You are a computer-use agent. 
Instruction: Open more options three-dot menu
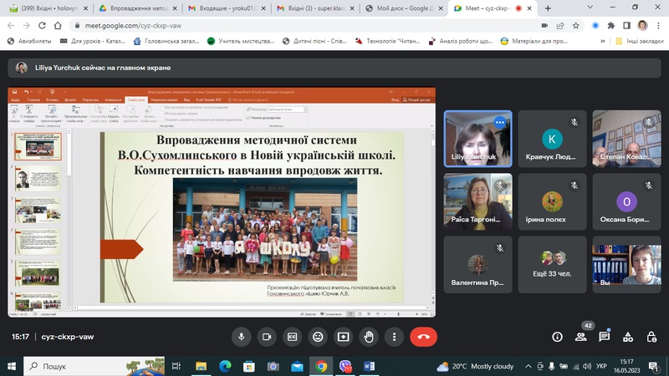[394, 337]
